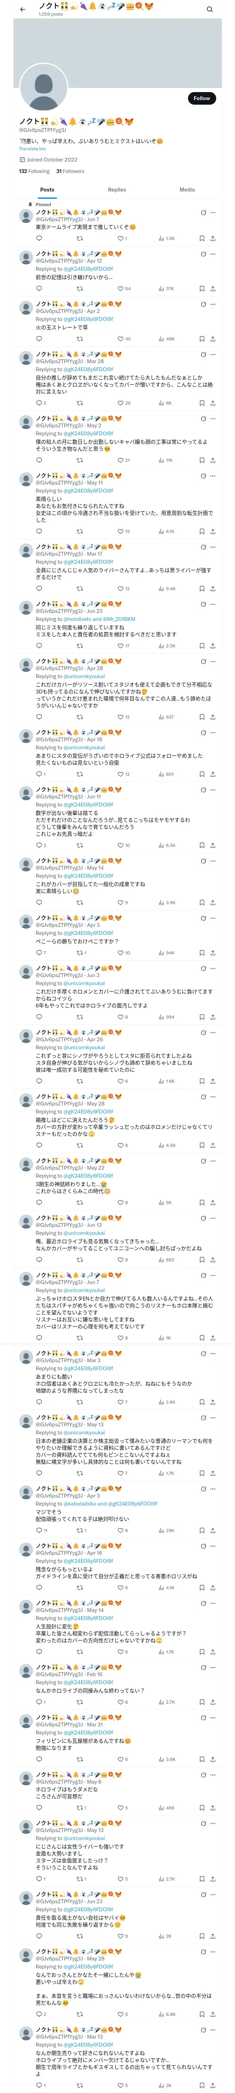
Task: Expand the three-dot menu on Mar 31 tweet
Action: (x=213, y=1717)
